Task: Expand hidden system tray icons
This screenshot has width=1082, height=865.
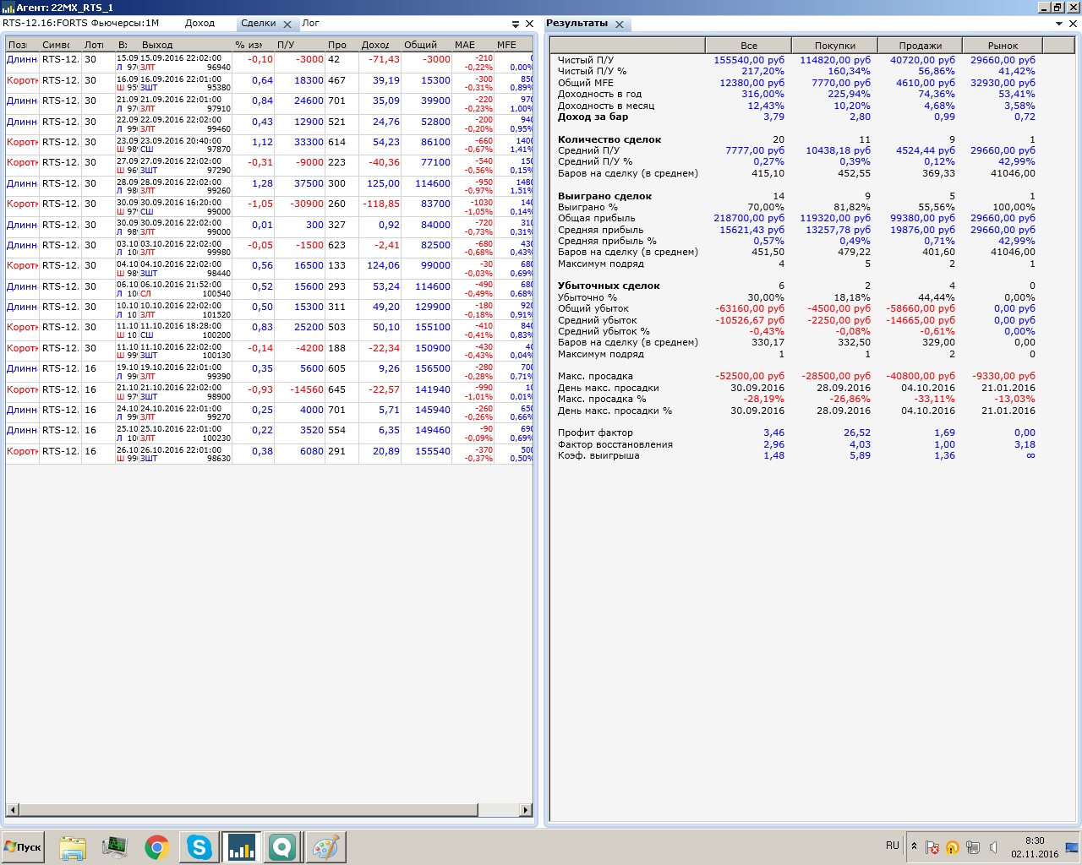Action: pos(914,846)
